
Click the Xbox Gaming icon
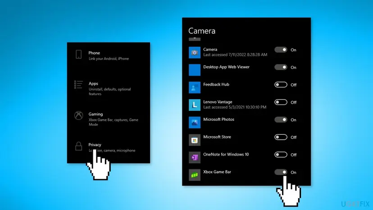[79, 116]
